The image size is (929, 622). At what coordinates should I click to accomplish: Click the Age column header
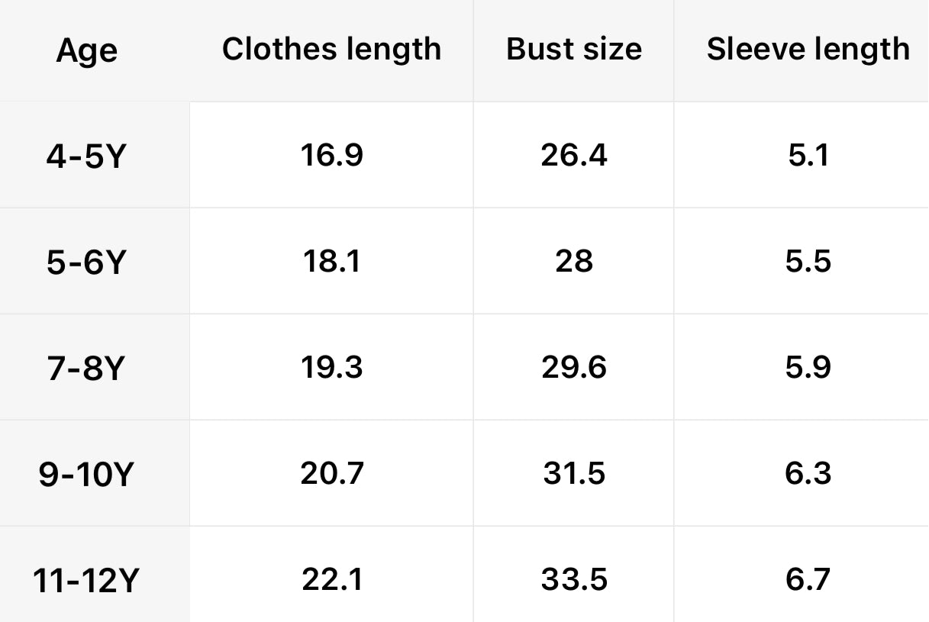(x=87, y=51)
